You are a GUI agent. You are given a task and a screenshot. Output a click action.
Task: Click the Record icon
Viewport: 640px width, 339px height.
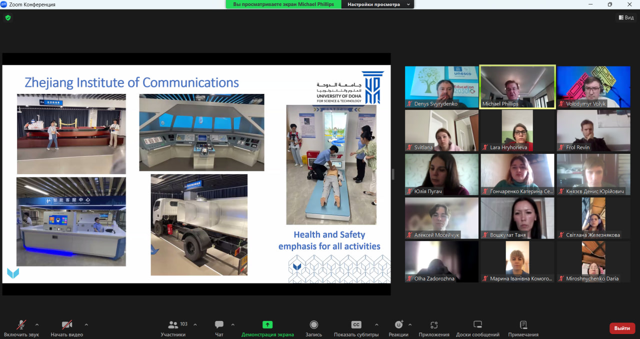pyautogui.click(x=313, y=325)
